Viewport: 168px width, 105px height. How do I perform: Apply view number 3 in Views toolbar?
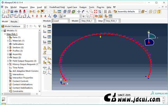coord(41,16)
